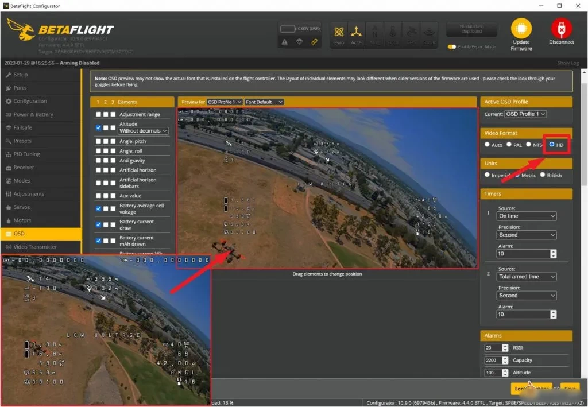
Task: Increase the Timer 2 Alarm stepper
Action: tap(553, 312)
